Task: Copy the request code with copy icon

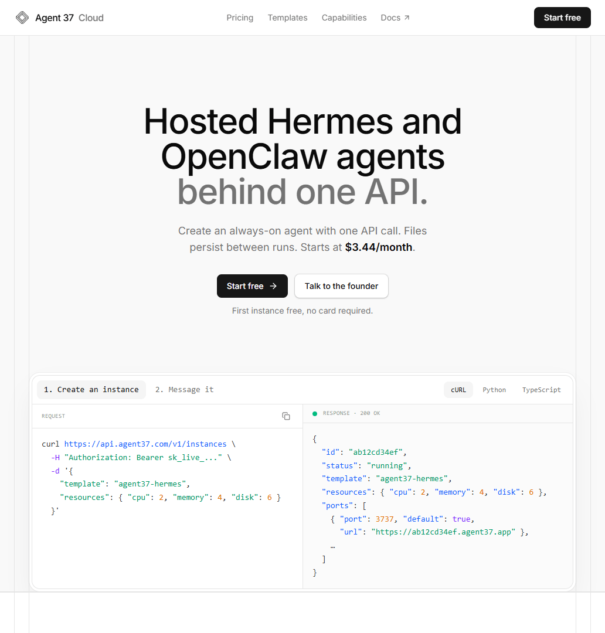Action: [x=286, y=416]
